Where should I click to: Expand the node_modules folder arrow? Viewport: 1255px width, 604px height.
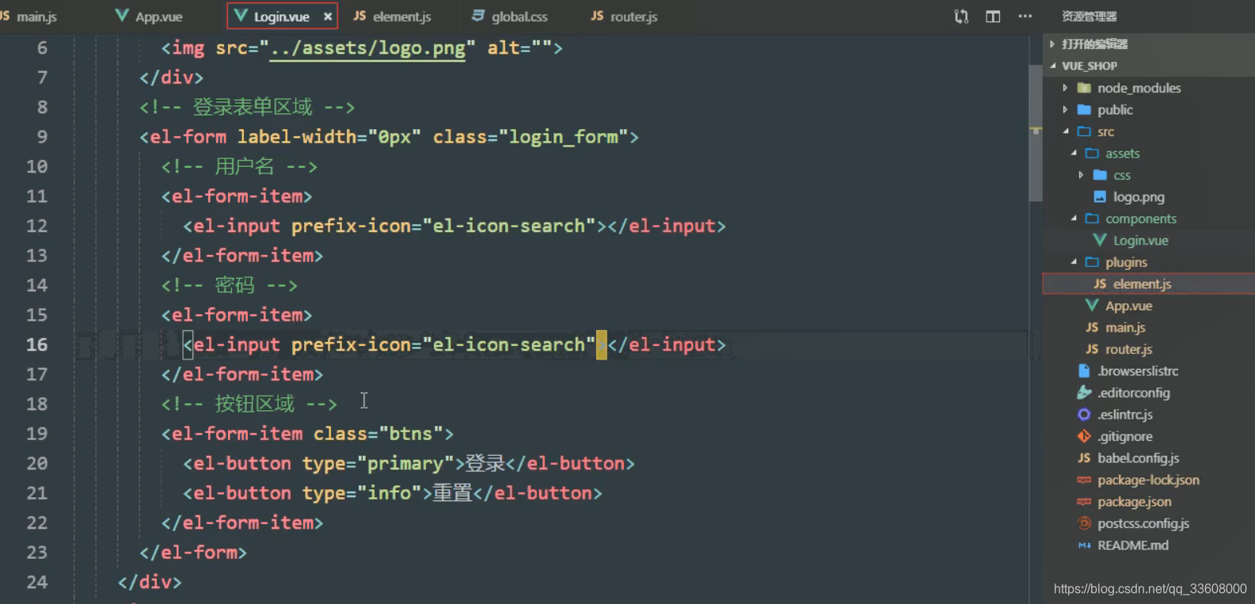pyautogui.click(x=1065, y=88)
